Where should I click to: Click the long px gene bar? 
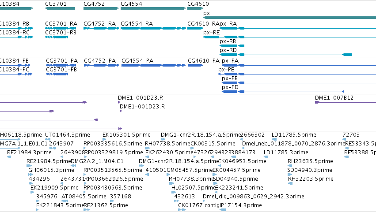(289, 18)
